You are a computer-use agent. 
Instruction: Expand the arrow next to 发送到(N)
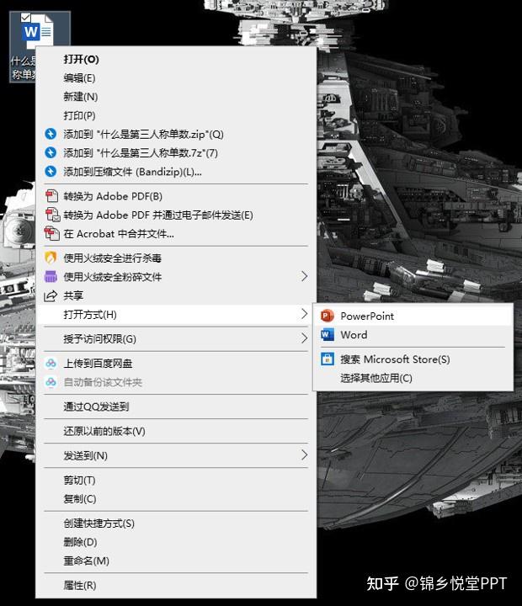(304, 455)
